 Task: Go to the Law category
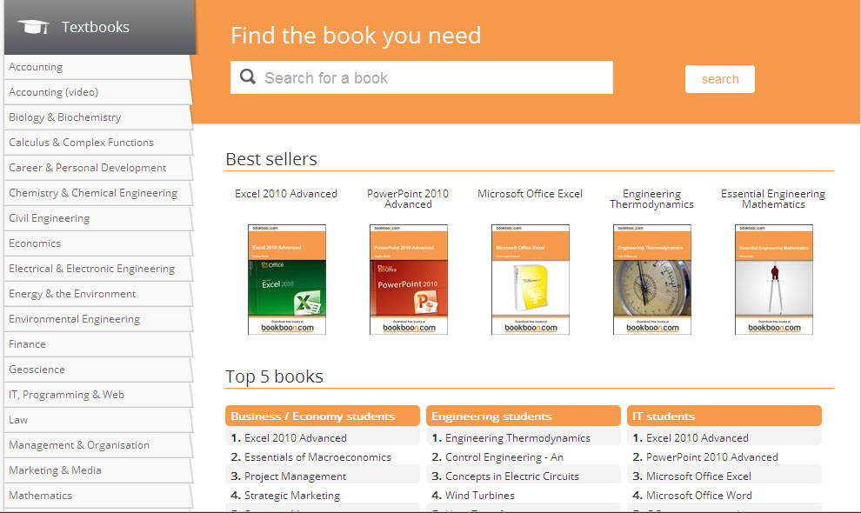click(x=97, y=421)
